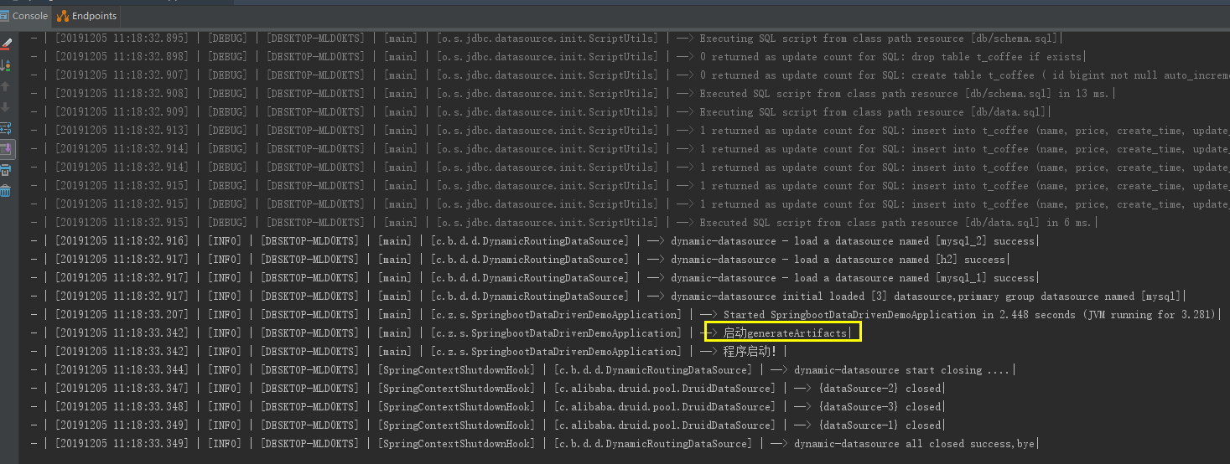Click the print console output icon

[x=6, y=170]
